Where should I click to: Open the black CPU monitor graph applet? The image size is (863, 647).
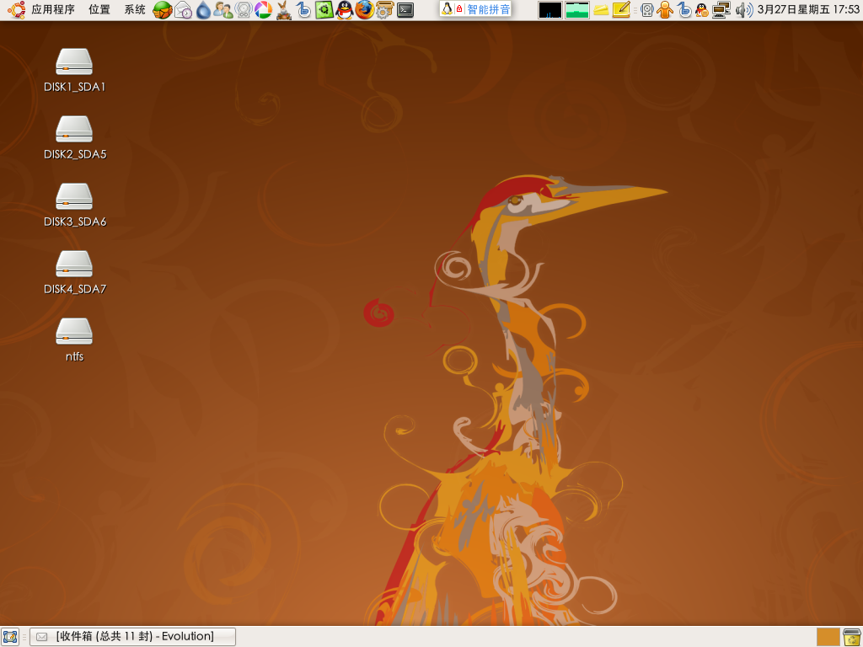click(x=549, y=10)
